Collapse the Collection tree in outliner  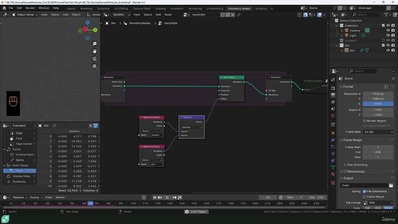[x=336, y=26]
